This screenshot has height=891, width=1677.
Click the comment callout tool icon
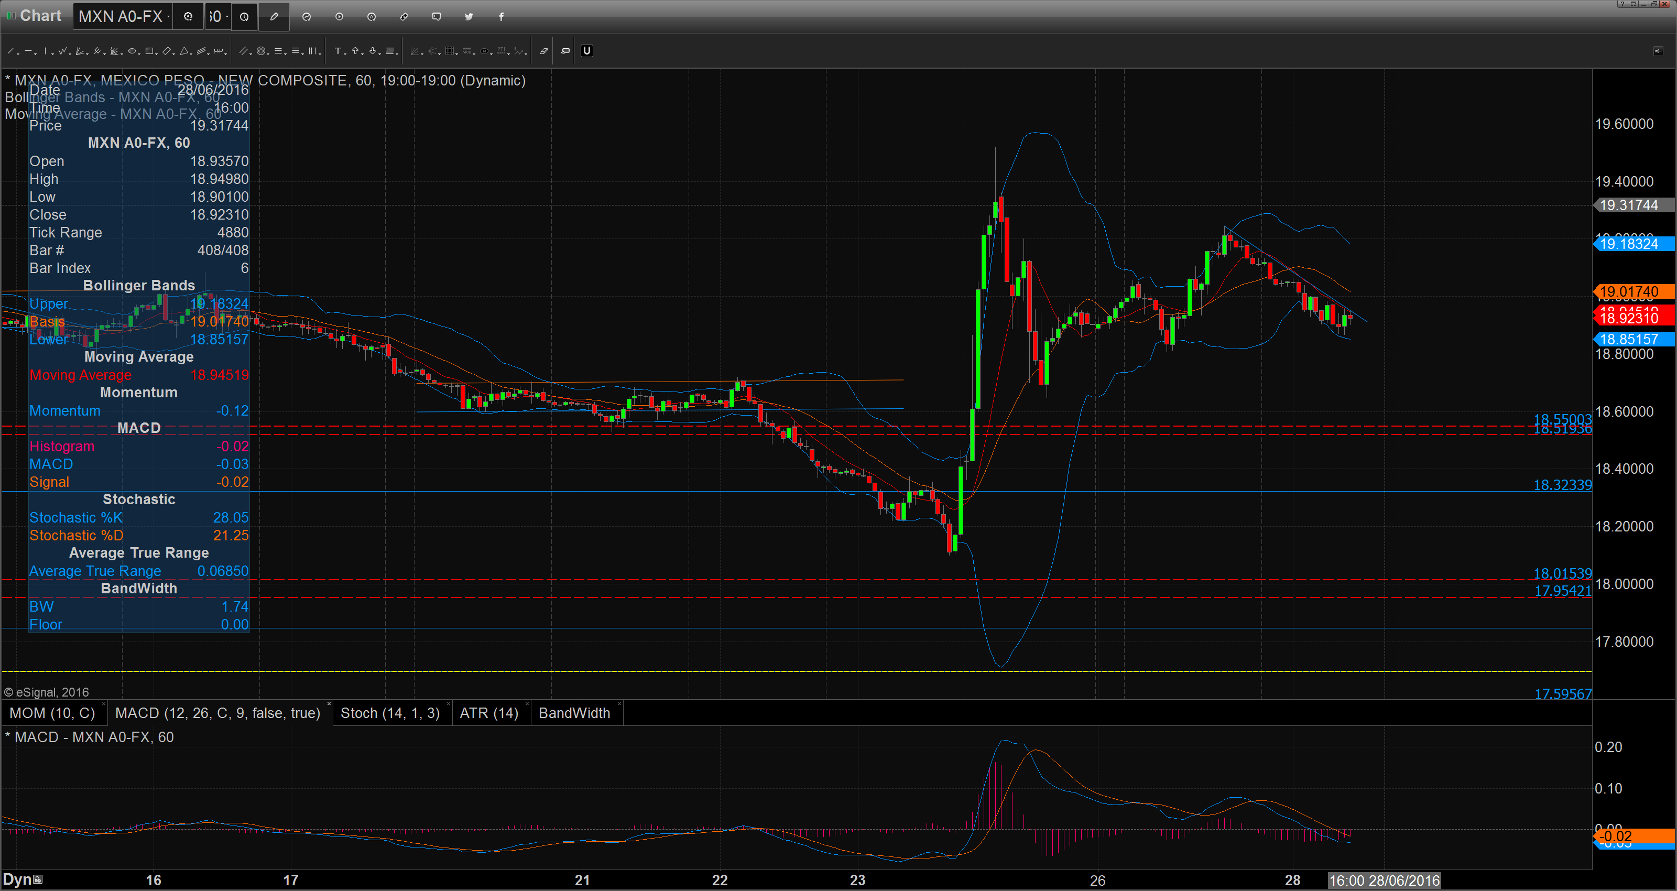[x=565, y=51]
